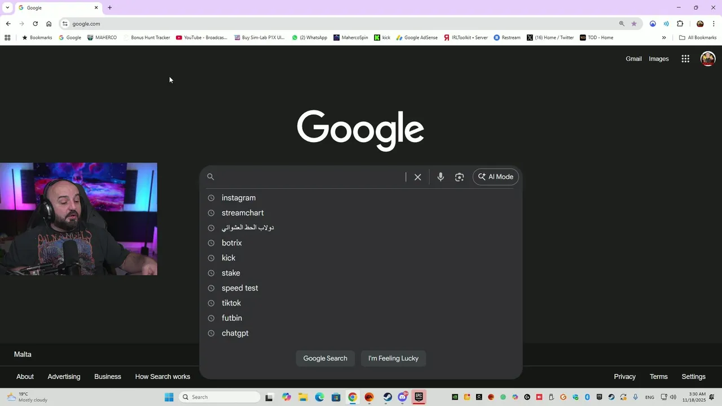Click the I'm Feeling Lucky button
The width and height of the screenshot is (722, 406).
tap(393, 359)
